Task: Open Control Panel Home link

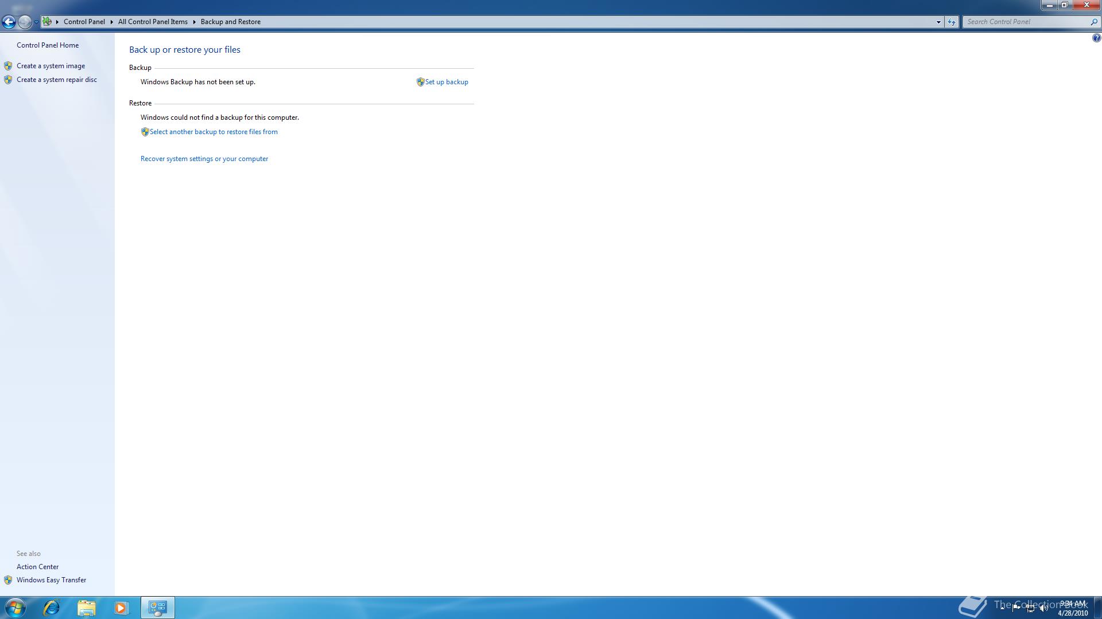Action: (48, 45)
